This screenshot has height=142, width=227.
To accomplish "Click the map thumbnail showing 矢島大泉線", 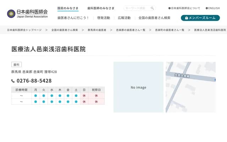I will tap(190, 87).
